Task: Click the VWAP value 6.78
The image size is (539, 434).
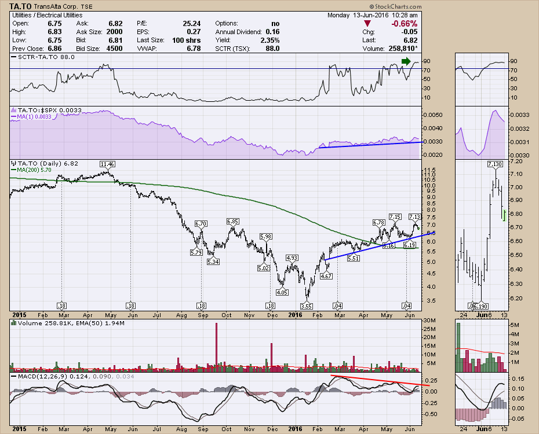Action: point(194,49)
